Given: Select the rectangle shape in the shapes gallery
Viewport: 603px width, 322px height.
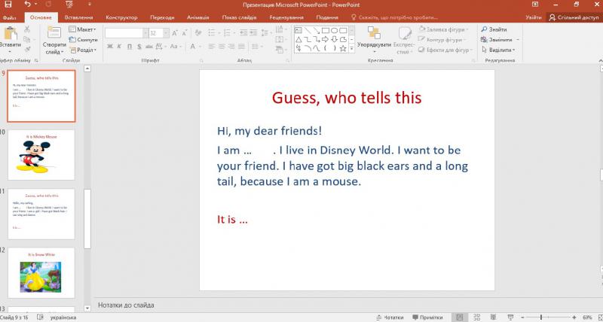Looking at the screenshot, I should click(326, 30).
